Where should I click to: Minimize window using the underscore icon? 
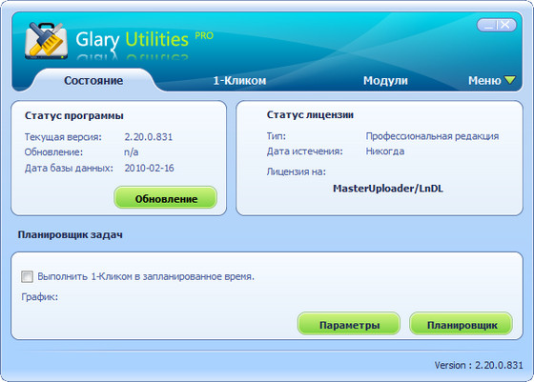pos(488,25)
